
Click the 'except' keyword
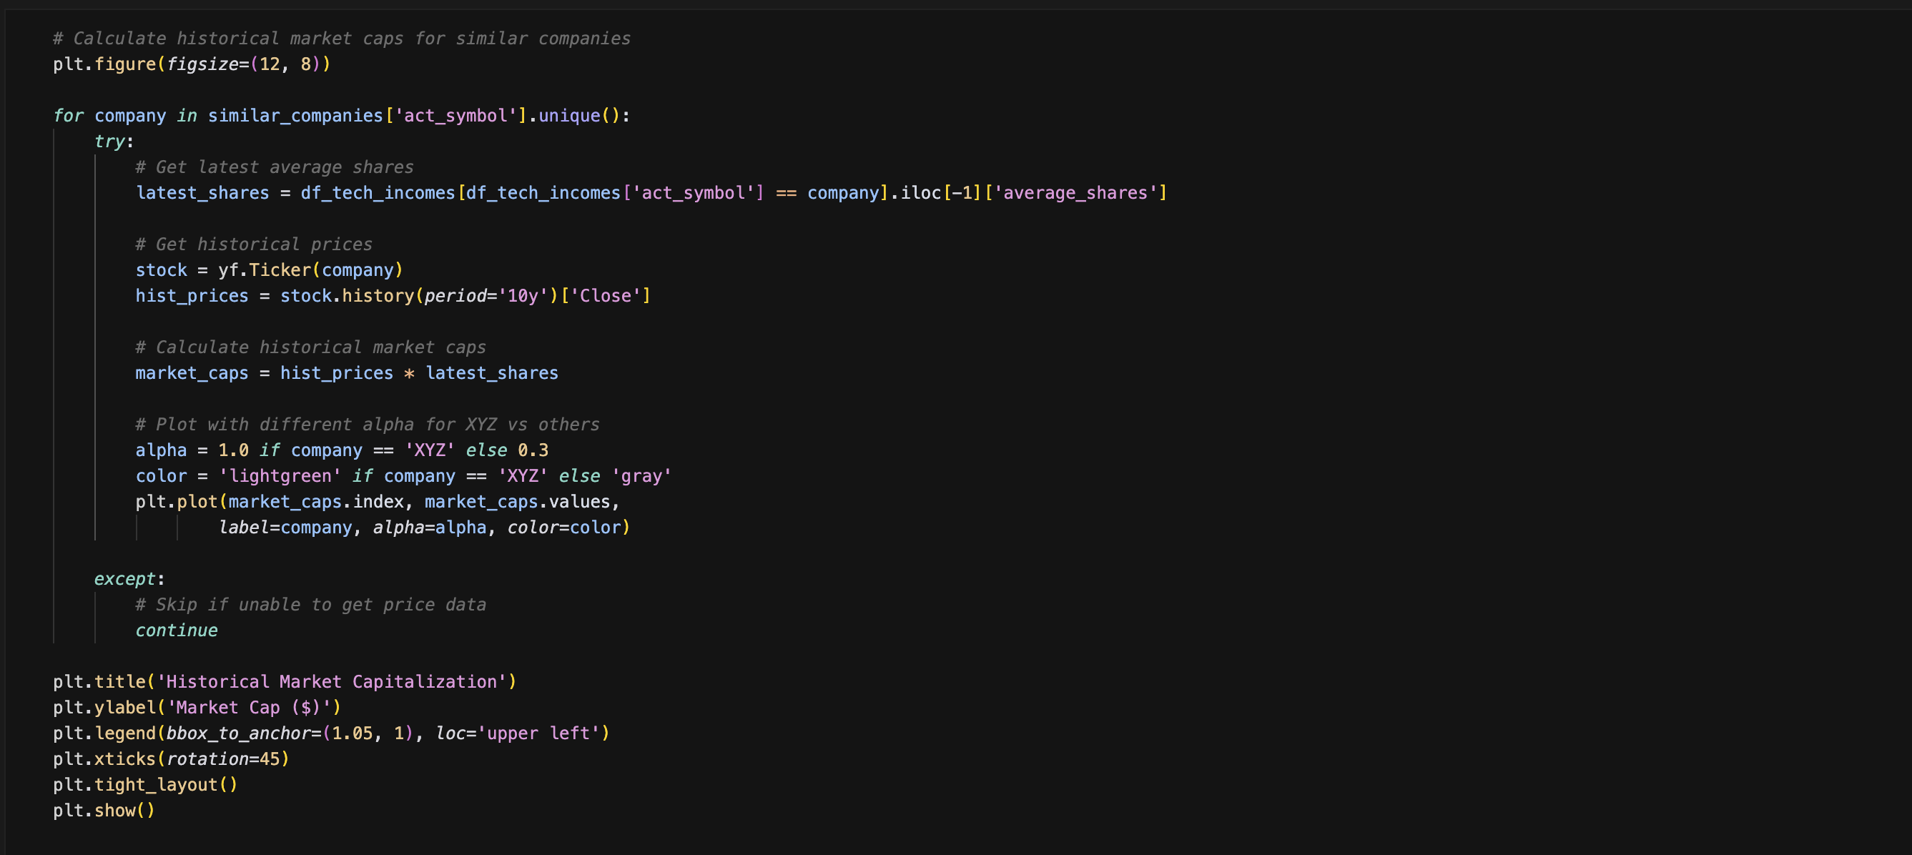[x=124, y=579]
